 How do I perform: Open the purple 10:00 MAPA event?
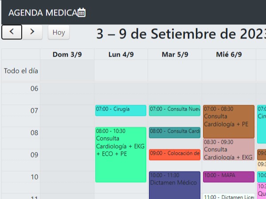[229, 177]
